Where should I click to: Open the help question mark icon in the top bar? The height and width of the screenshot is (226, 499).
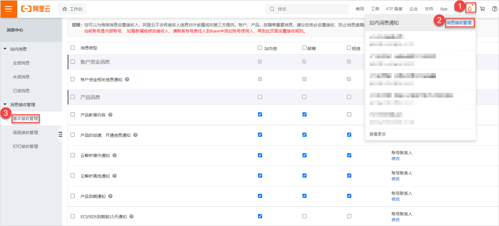pyautogui.click(x=495, y=9)
